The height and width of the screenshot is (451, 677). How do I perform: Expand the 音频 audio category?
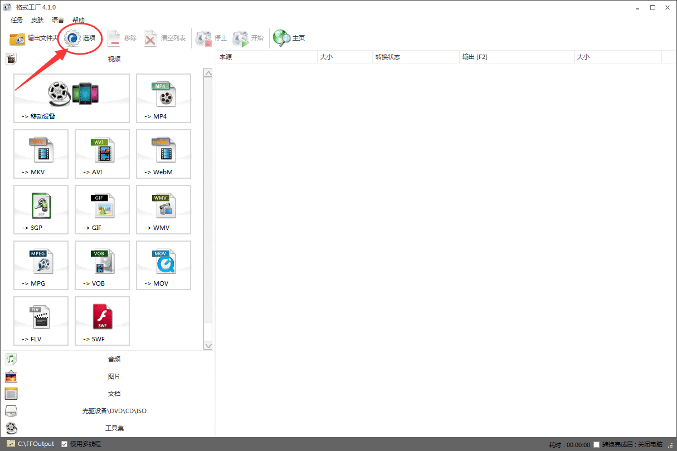[114, 359]
